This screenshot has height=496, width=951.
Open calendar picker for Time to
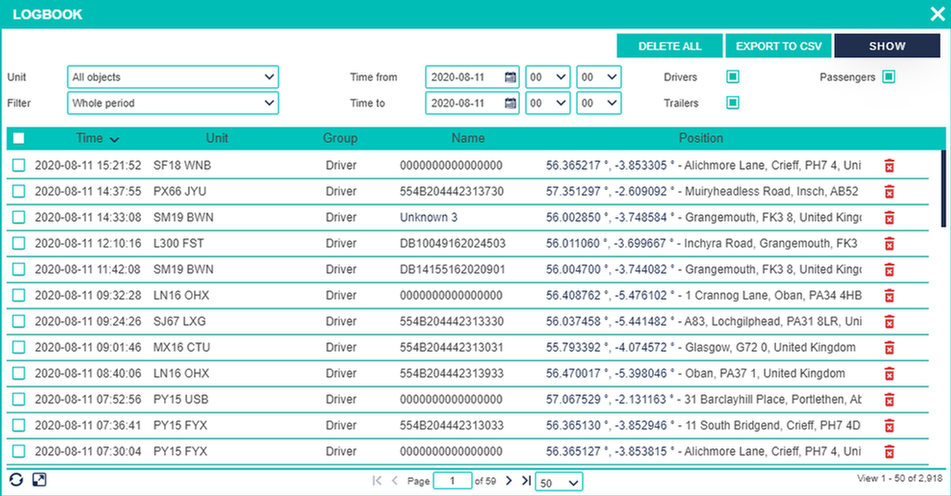(x=510, y=104)
